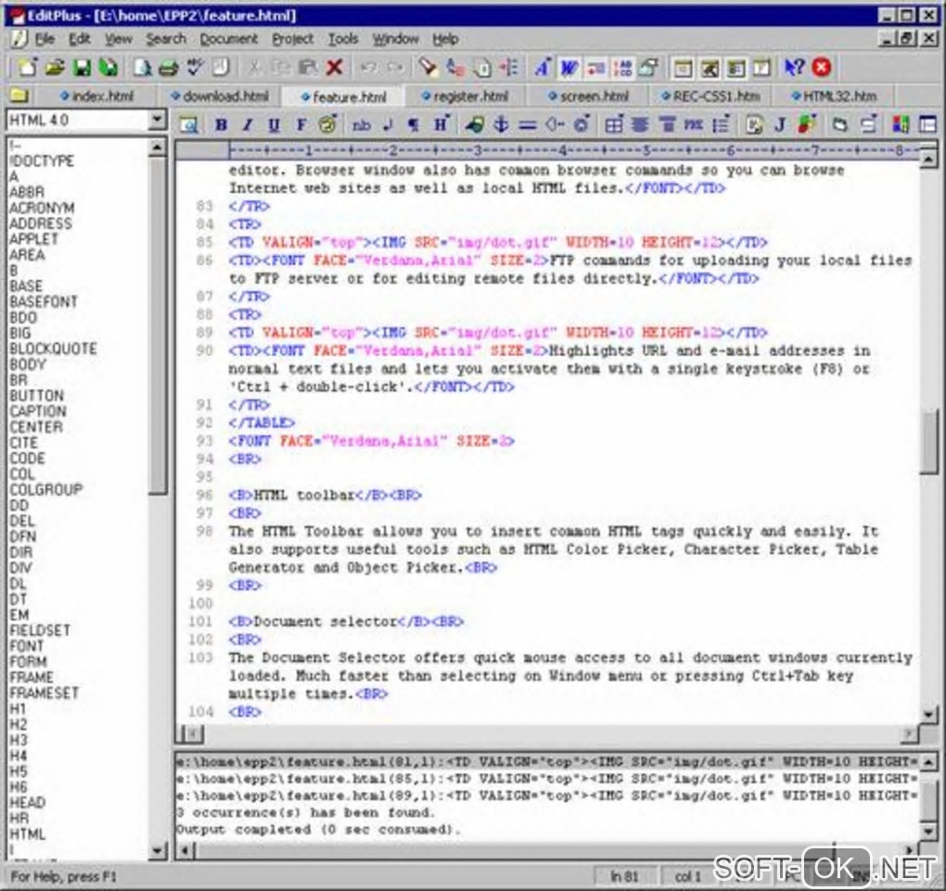Click the 'ln 81' status bar field
The image size is (946, 891).
point(624,876)
